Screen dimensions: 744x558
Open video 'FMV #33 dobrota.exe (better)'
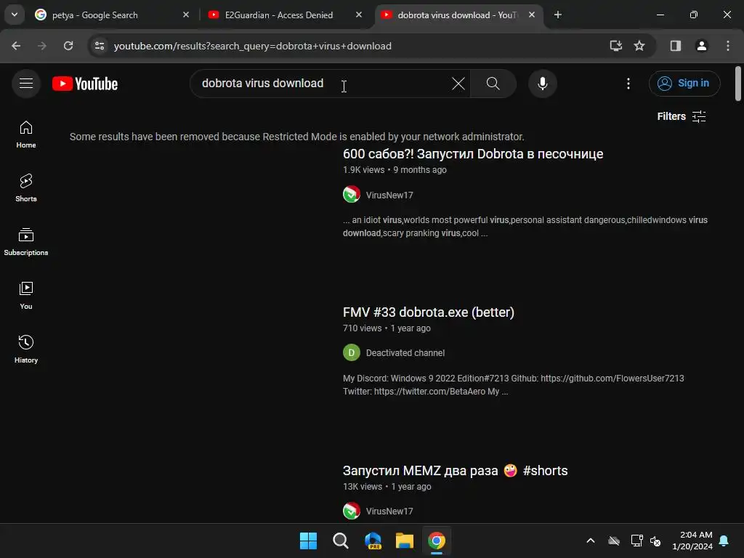pos(429,312)
